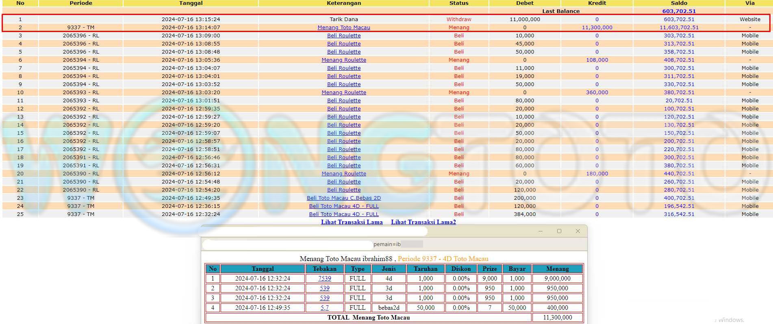Open Beli Roulette entry from 12:54:20

[x=343, y=190]
